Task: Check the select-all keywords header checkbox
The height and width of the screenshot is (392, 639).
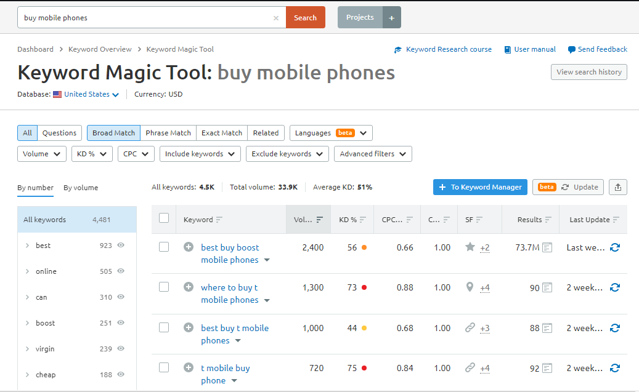Action: tap(164, 218)
